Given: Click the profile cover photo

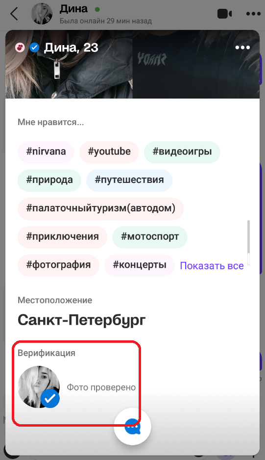Looking at the screenshot, I should coord(132,64).
